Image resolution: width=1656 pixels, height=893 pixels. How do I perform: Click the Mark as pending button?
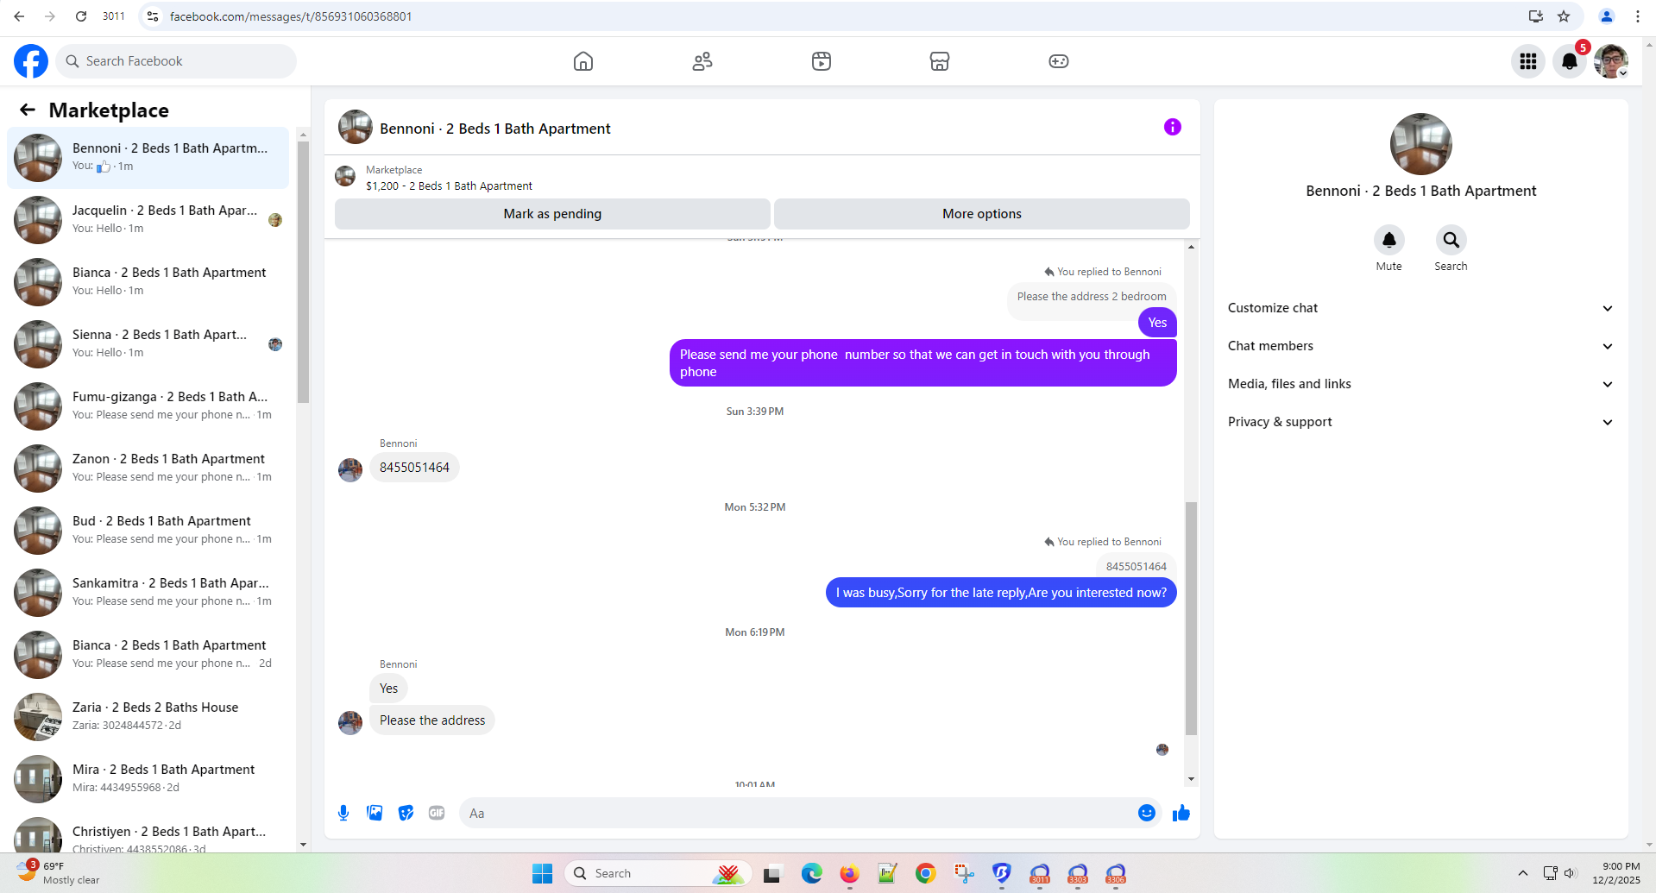552,214
